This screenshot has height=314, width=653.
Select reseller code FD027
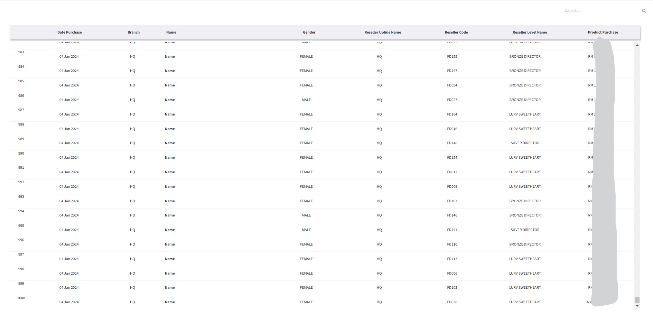coord(452,100)
